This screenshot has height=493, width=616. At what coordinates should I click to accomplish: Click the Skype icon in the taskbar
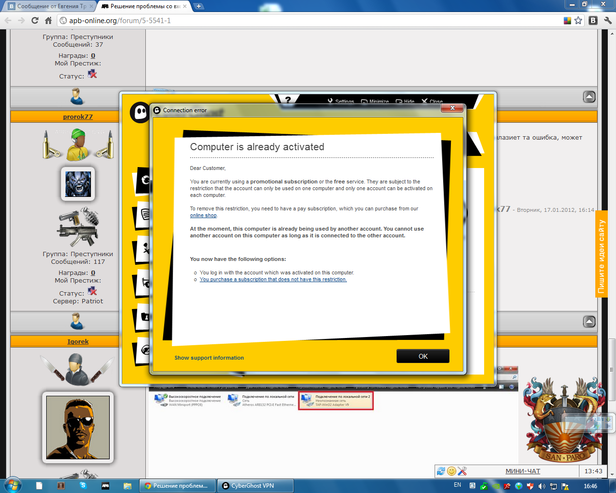point(83,486)
